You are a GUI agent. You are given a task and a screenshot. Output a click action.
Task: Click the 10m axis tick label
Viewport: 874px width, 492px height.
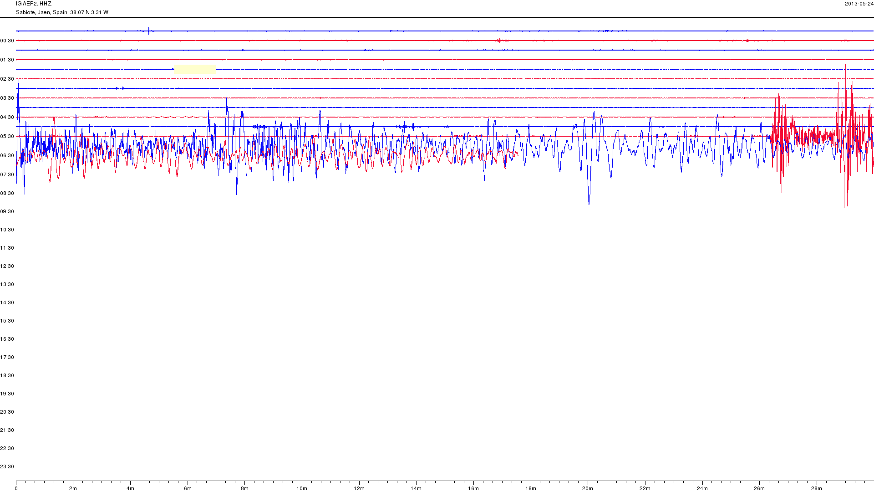tap(302, 489)
